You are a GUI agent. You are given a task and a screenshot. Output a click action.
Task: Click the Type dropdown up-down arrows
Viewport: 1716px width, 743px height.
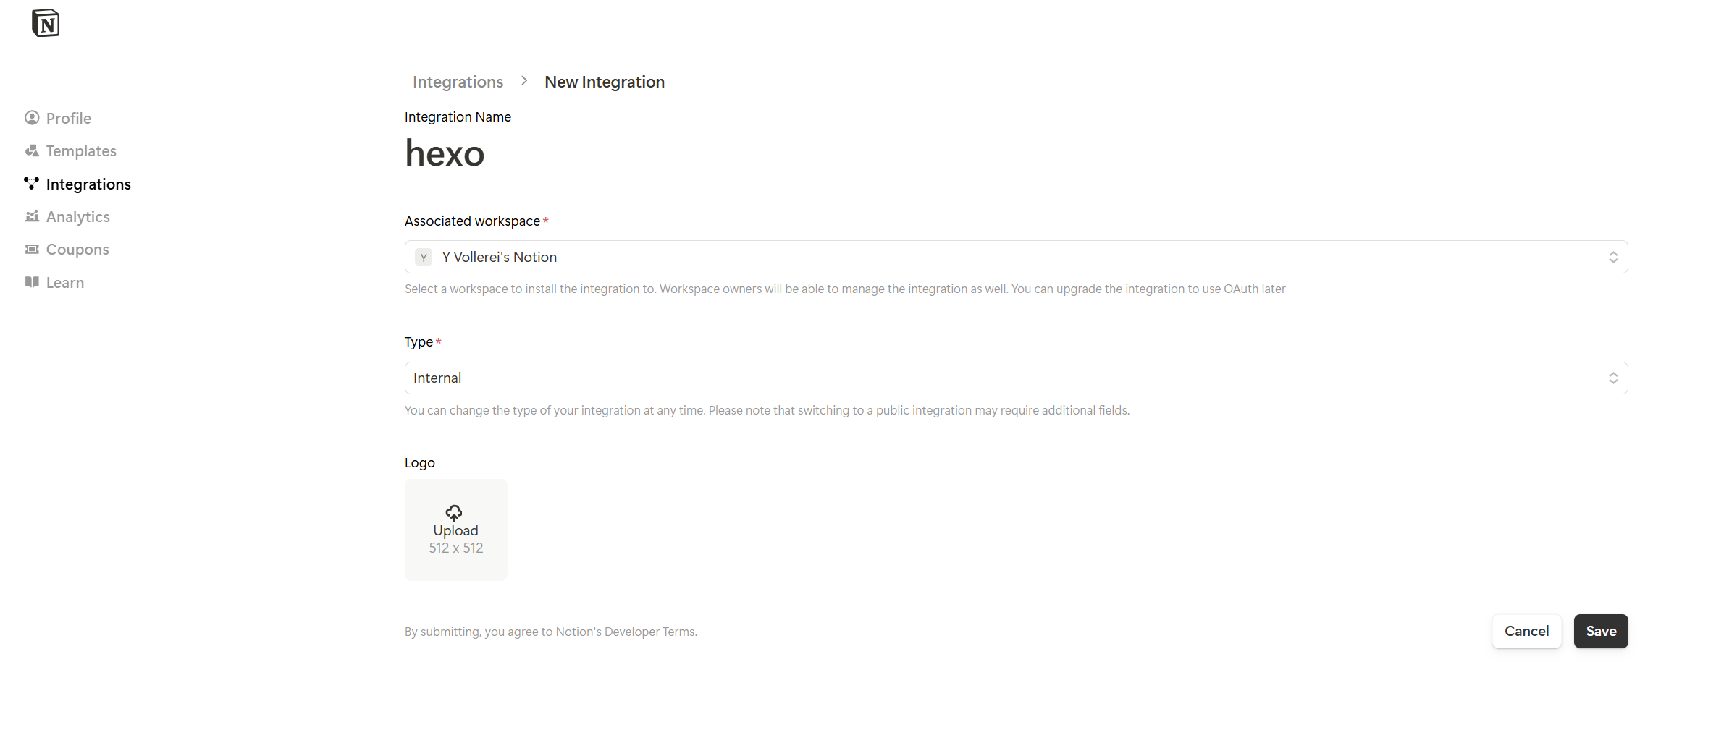1613,378
